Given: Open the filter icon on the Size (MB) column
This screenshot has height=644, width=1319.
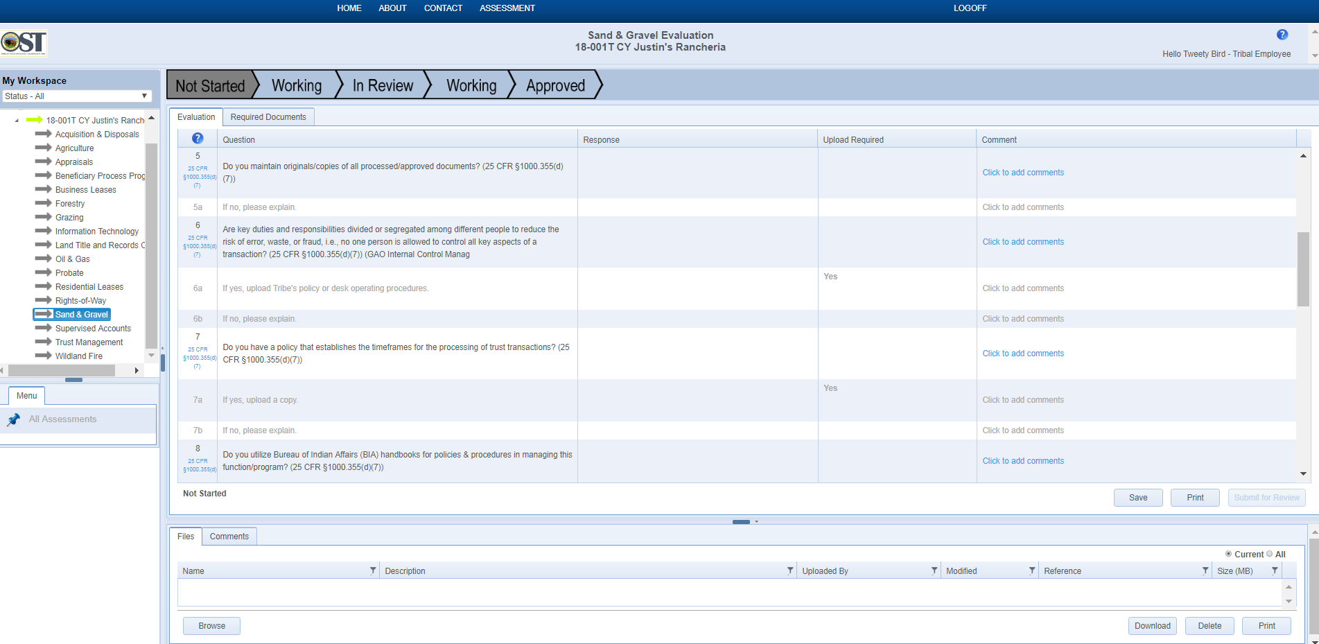Looking at the screenshot, I should point(1275,571).
